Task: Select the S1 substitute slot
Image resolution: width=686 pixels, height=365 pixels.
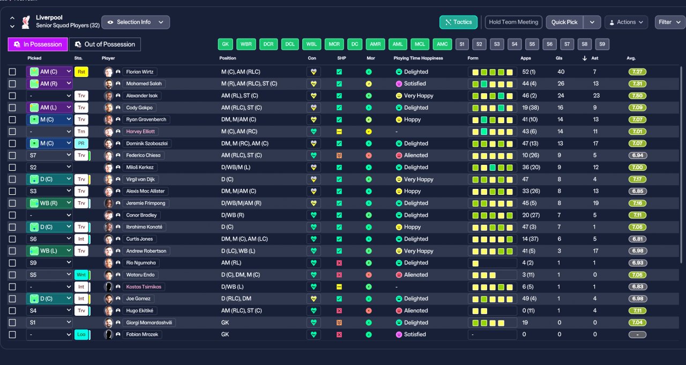Action: (x=462, y=44)
